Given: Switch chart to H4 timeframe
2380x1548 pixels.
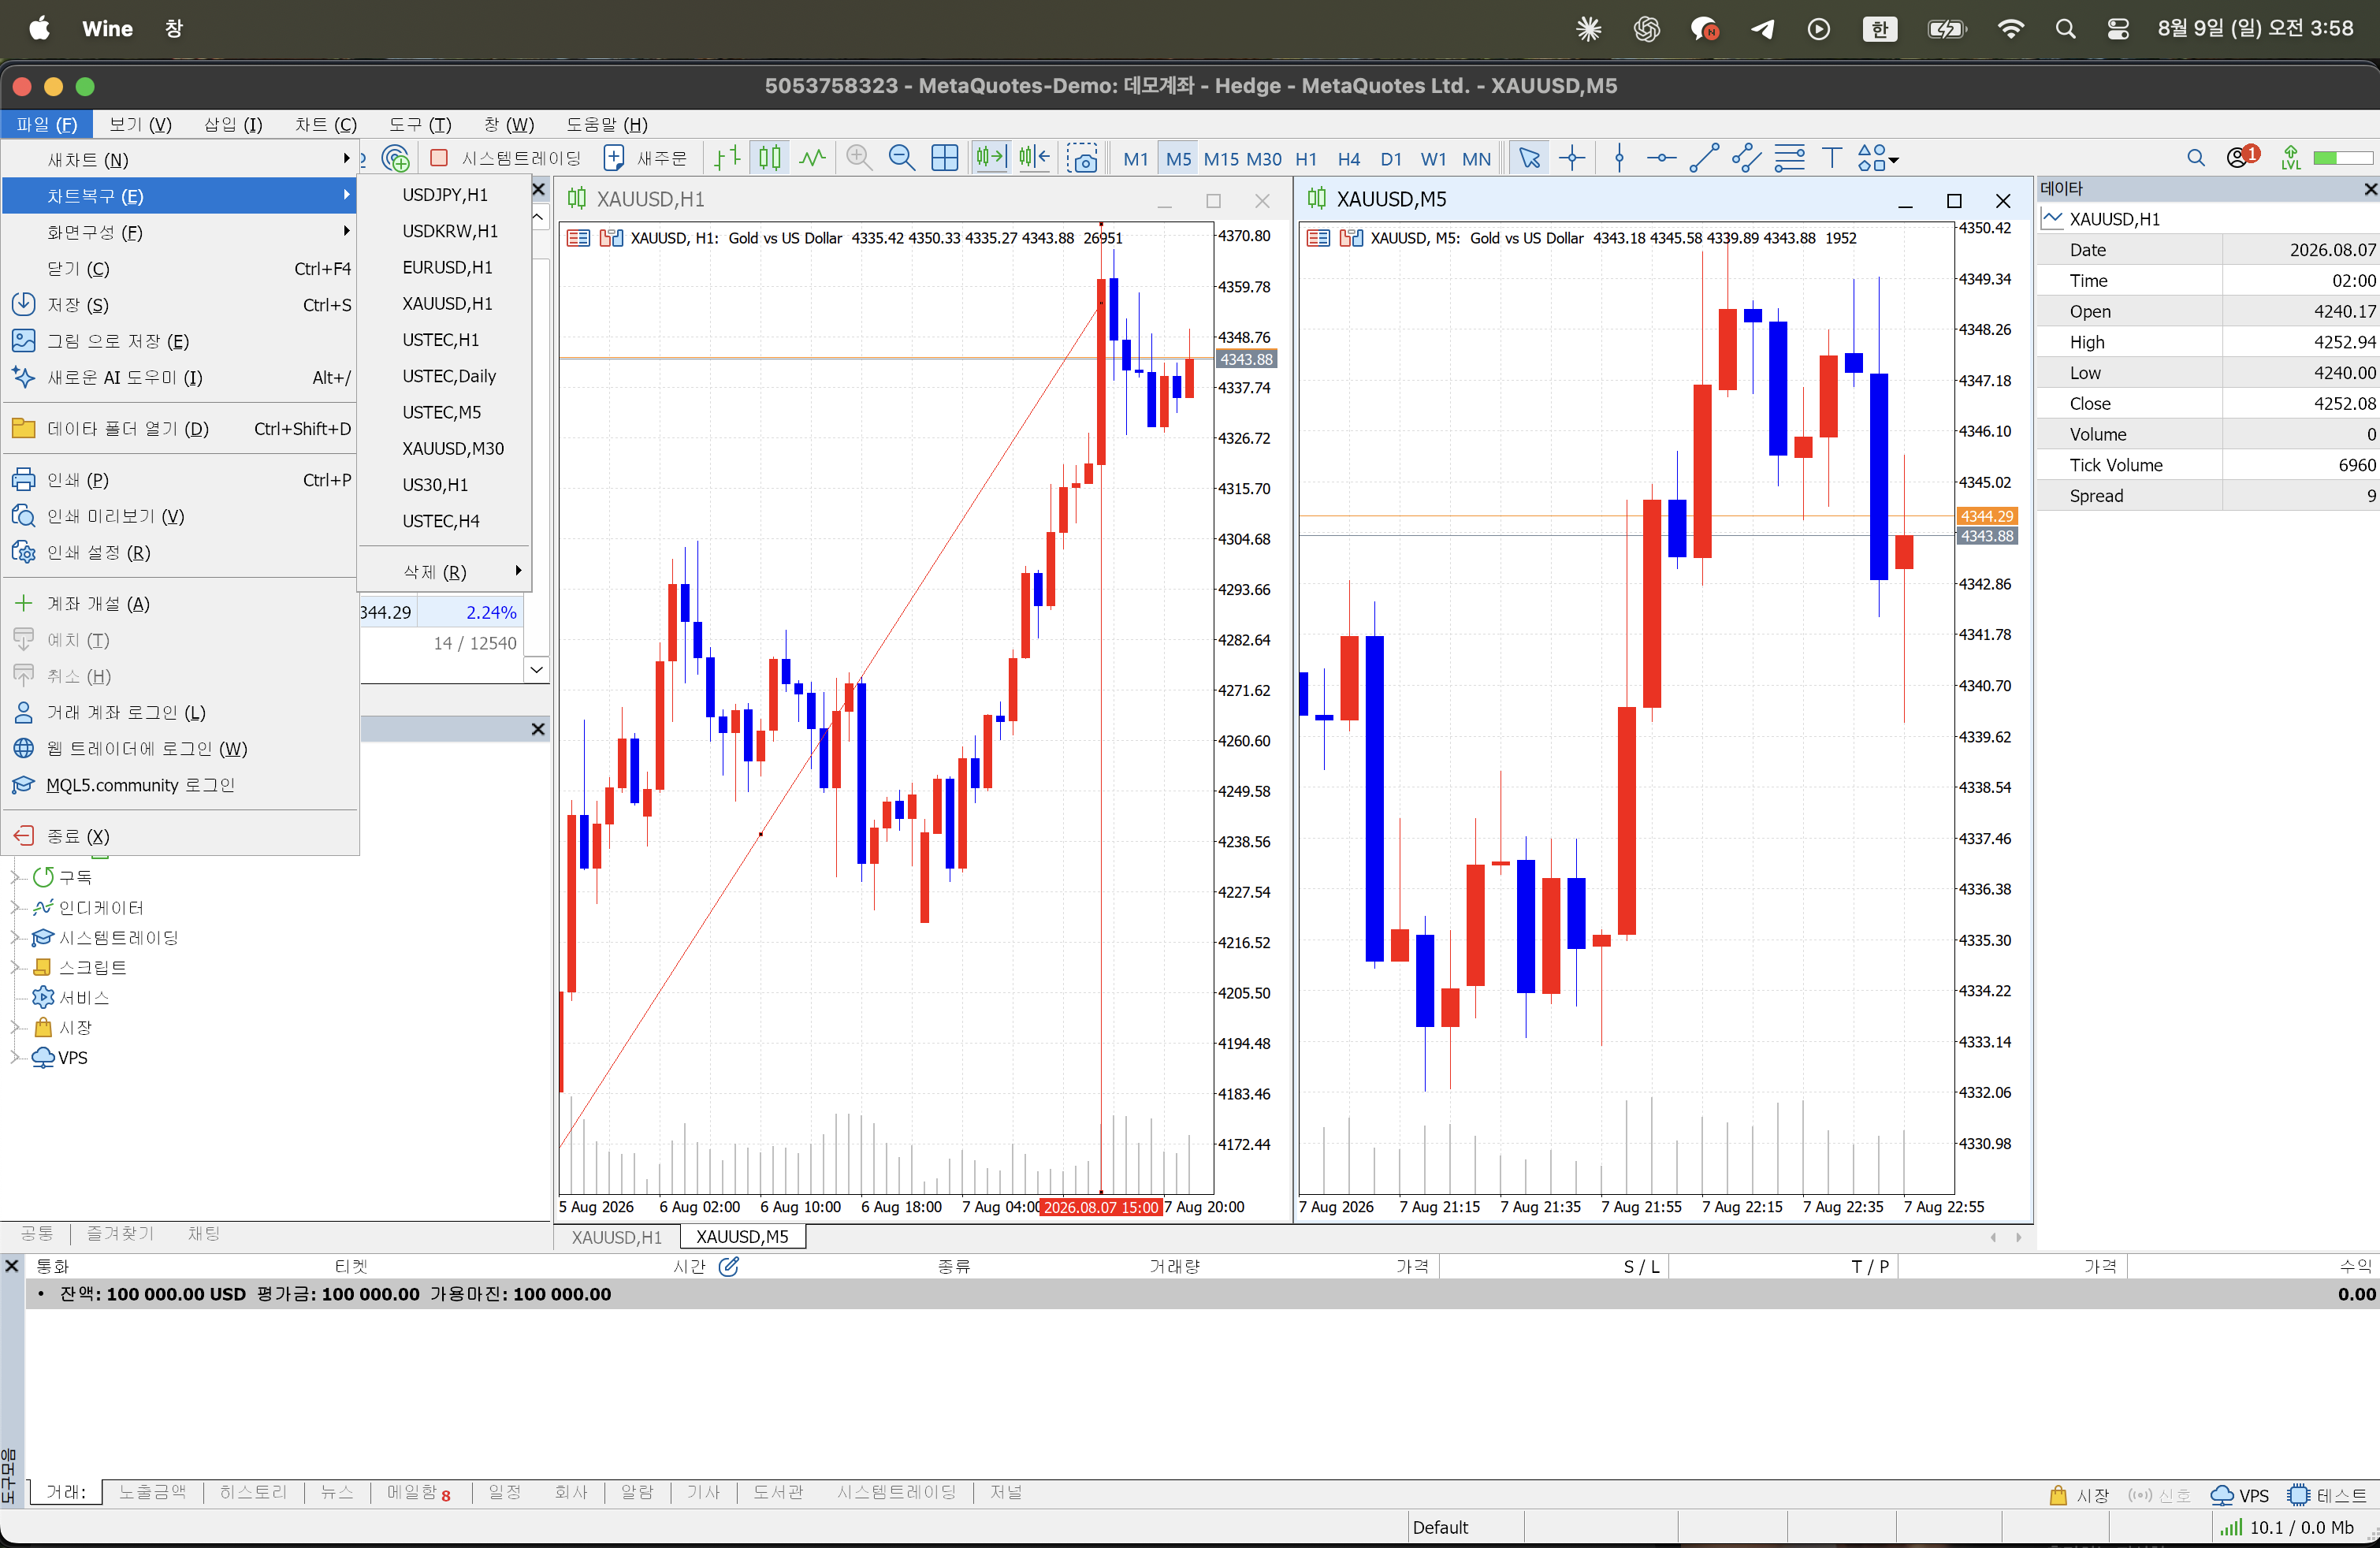Looking at the screenshot, I should click(1348, 158).
